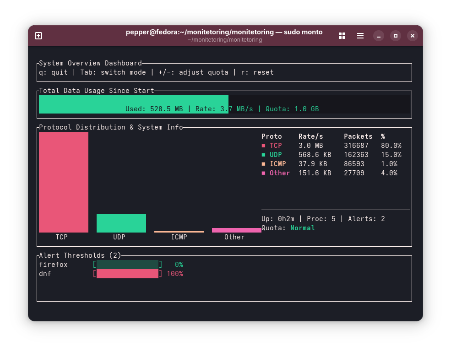Click the UDP green legend square
This screenshot has height=352, width=451.
[x=263, y=155]
